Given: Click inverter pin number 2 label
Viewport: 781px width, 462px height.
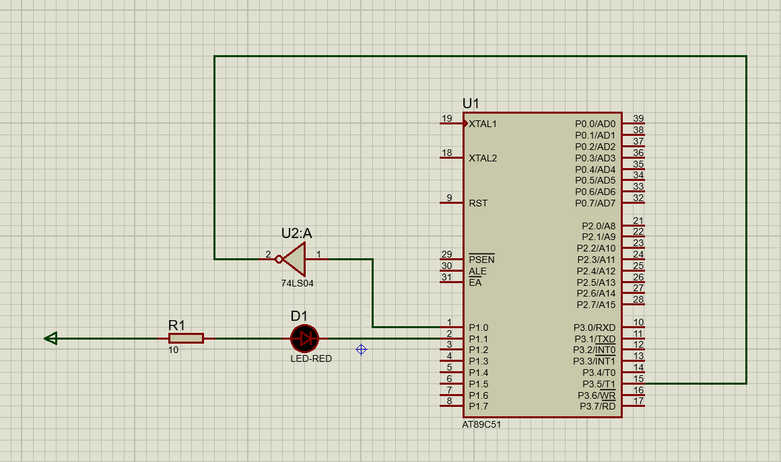Looking at the screenshot, I should (x=268, y=255).
